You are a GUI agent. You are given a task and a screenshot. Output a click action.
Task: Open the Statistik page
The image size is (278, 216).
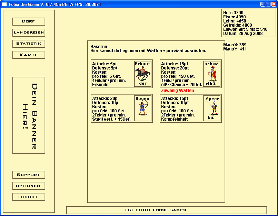(29, 44)
